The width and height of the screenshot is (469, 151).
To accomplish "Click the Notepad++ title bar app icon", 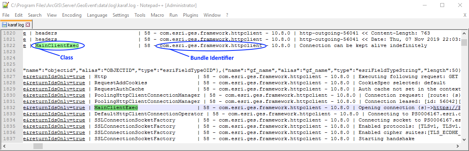I will point(5,5).
